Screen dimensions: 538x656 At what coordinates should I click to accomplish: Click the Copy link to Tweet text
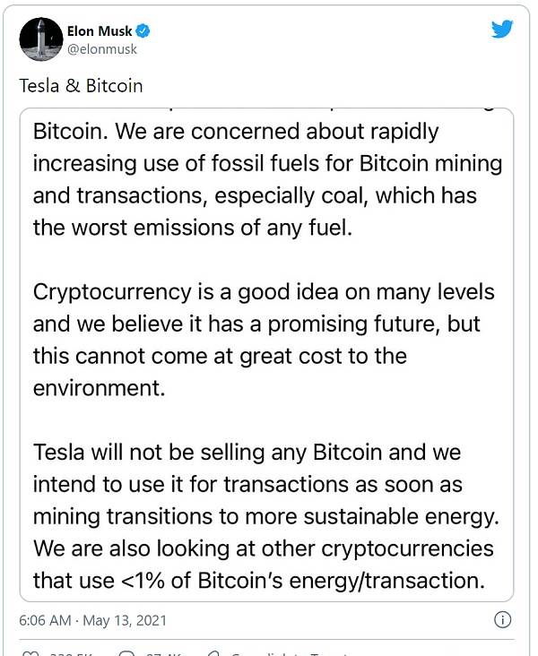coord(291,654)
